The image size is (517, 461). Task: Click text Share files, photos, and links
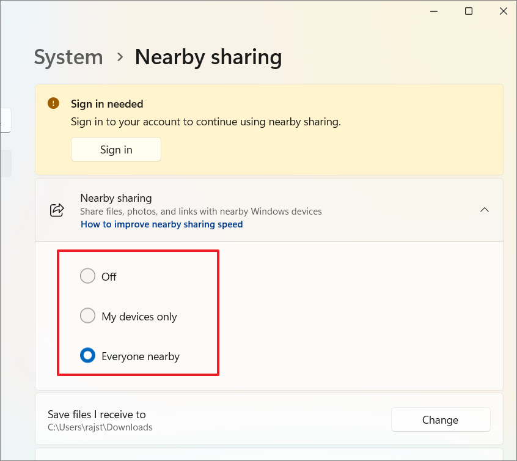click(x=201, y=211)
